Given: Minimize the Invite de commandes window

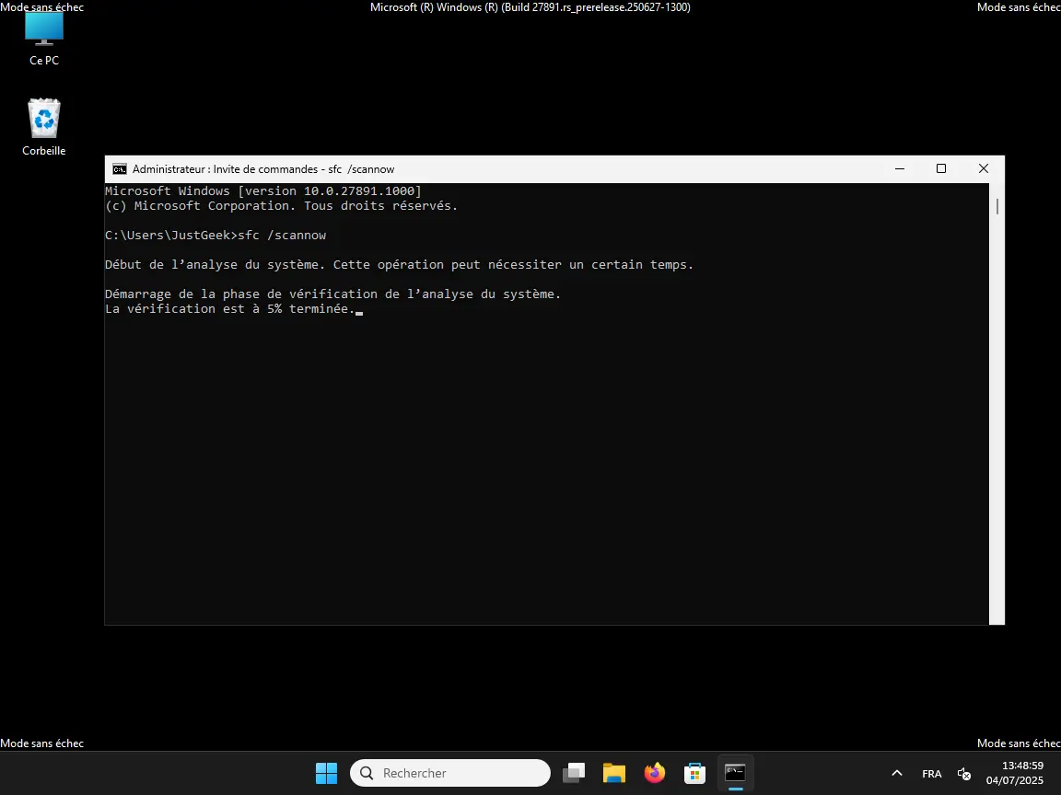Looking at the screenshot, I should (x=899, y=169).
